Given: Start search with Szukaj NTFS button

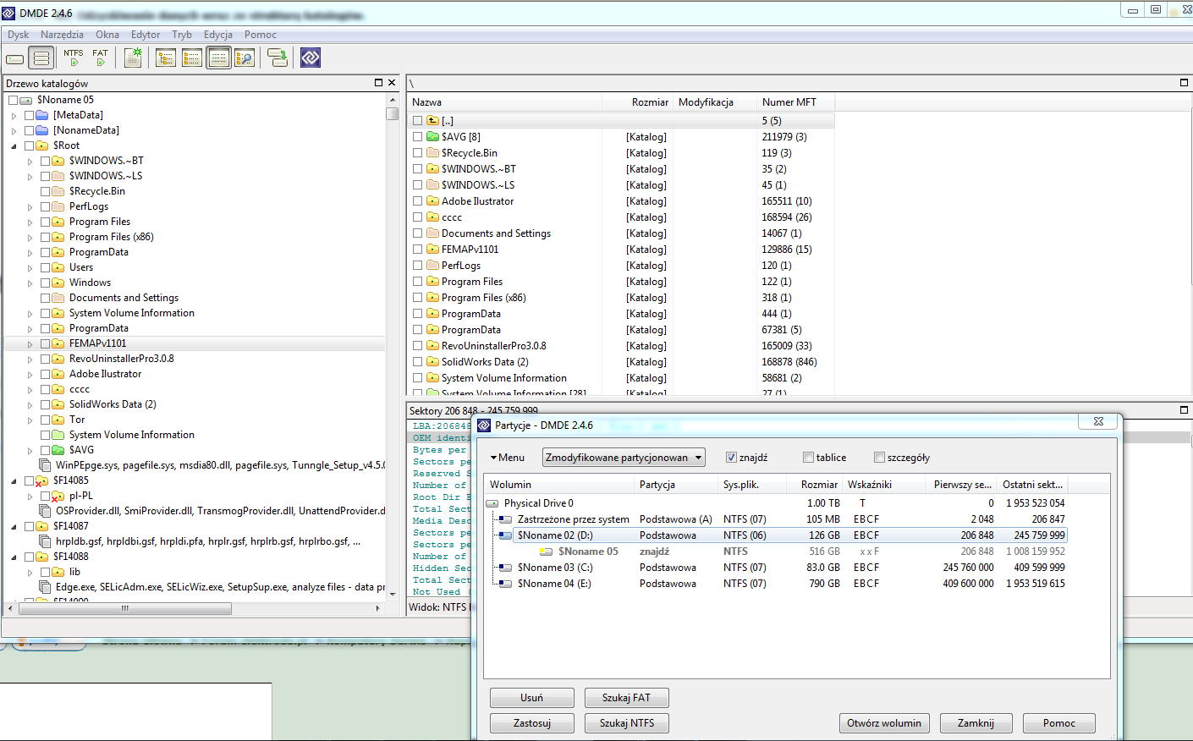Looking at the screenshot, I should (627, 723).
